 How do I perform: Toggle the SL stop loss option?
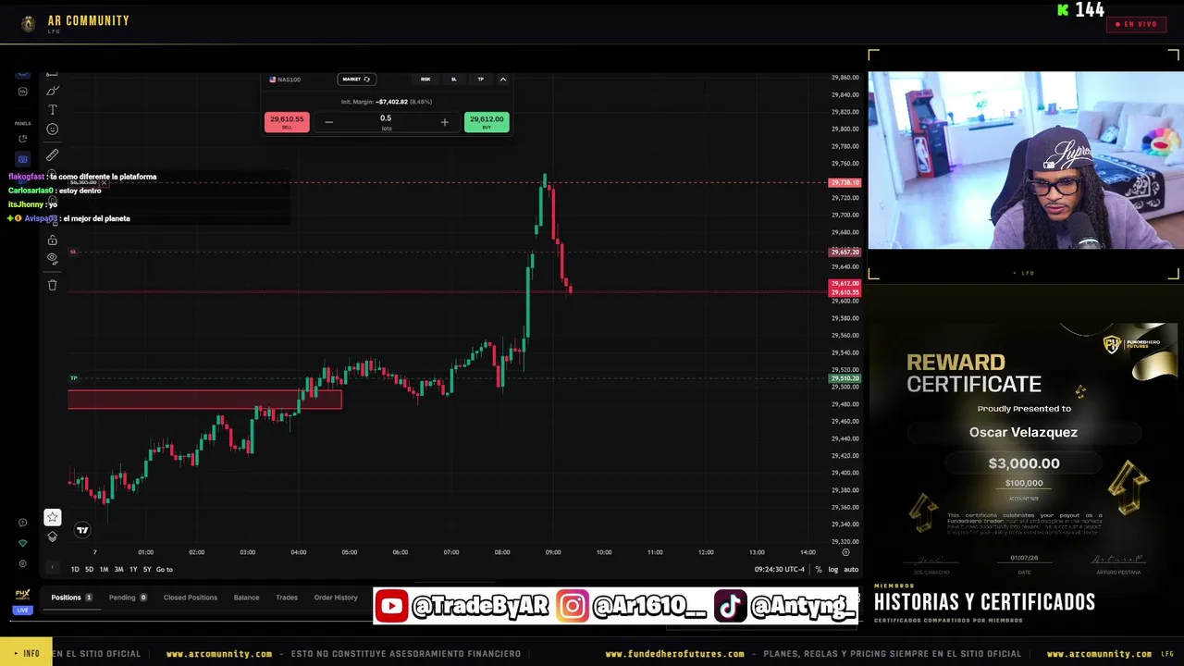point(453,80)
